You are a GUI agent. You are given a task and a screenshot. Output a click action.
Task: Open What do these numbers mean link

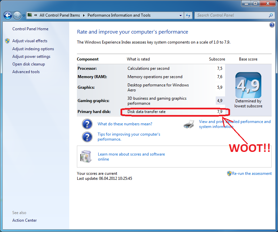tap(125, 124)
